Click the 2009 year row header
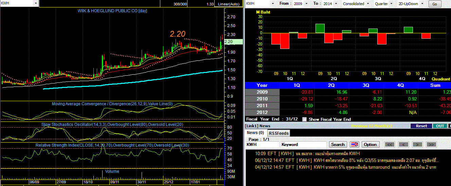Viewport: 451px width, 186px height. (262, 92)
